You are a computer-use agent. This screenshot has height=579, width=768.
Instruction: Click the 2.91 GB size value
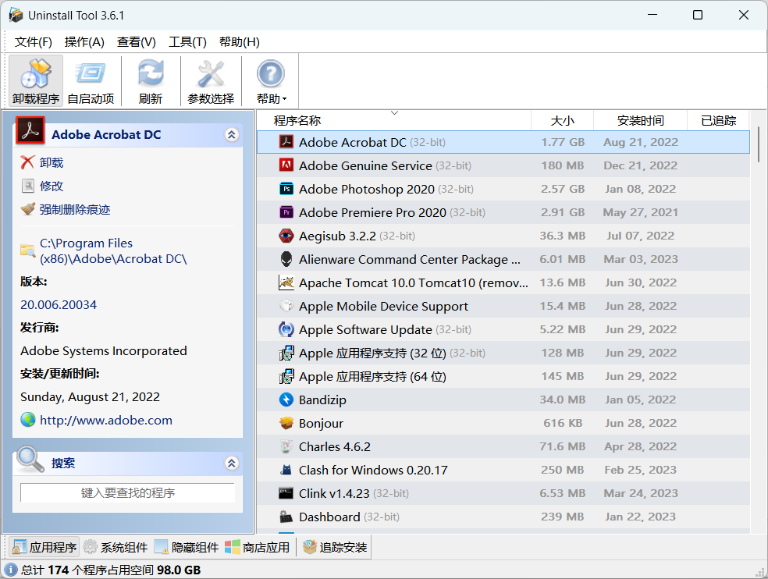563,212
